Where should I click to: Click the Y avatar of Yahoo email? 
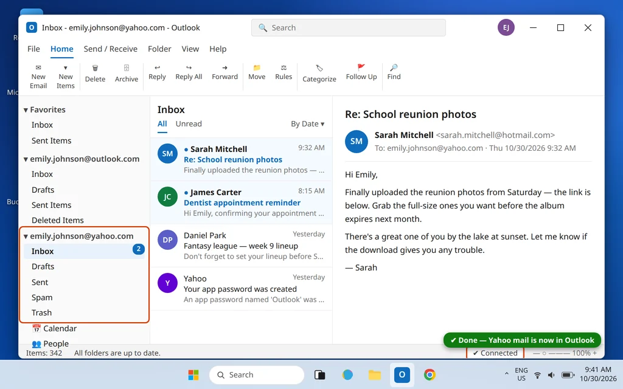168,283
